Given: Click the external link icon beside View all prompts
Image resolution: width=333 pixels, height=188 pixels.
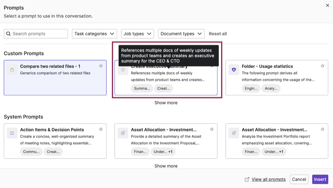Looking at the screenshot, I should [x=247, y=179].
